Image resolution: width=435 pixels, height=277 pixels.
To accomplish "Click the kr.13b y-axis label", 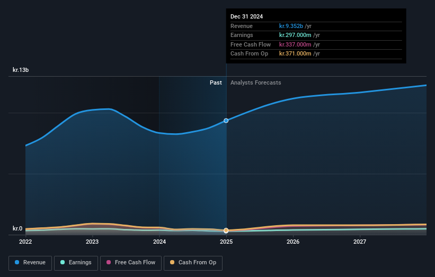I will (21, 70).
